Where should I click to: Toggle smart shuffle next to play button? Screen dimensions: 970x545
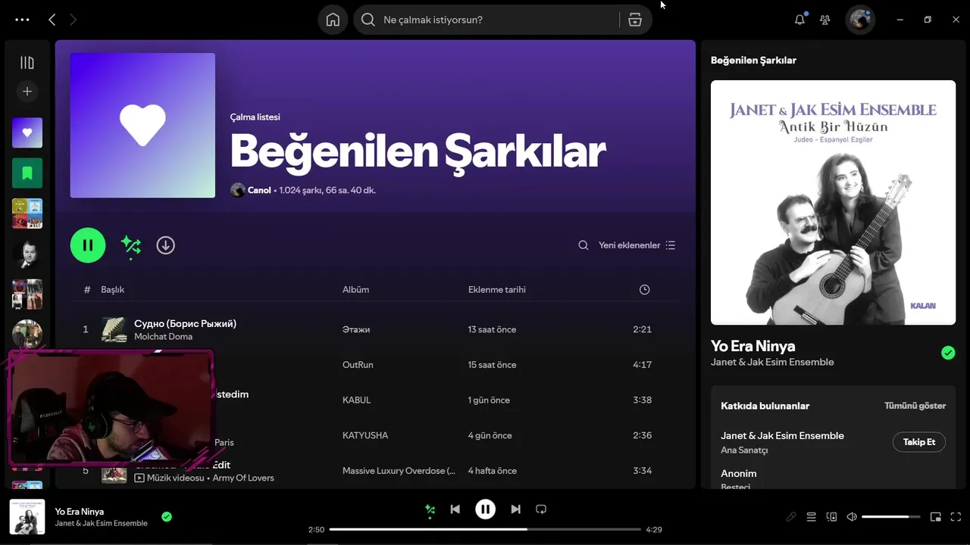(x=130, y=245)
